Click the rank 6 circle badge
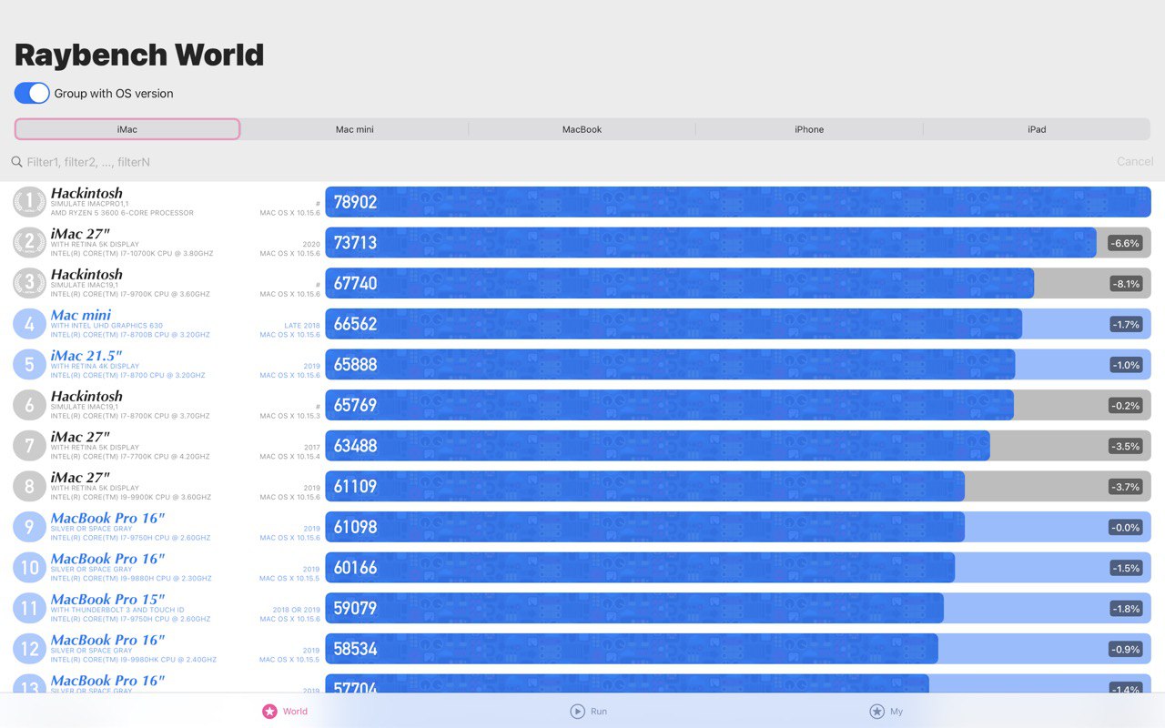1165x728 pixels. (x=29, y=405)
